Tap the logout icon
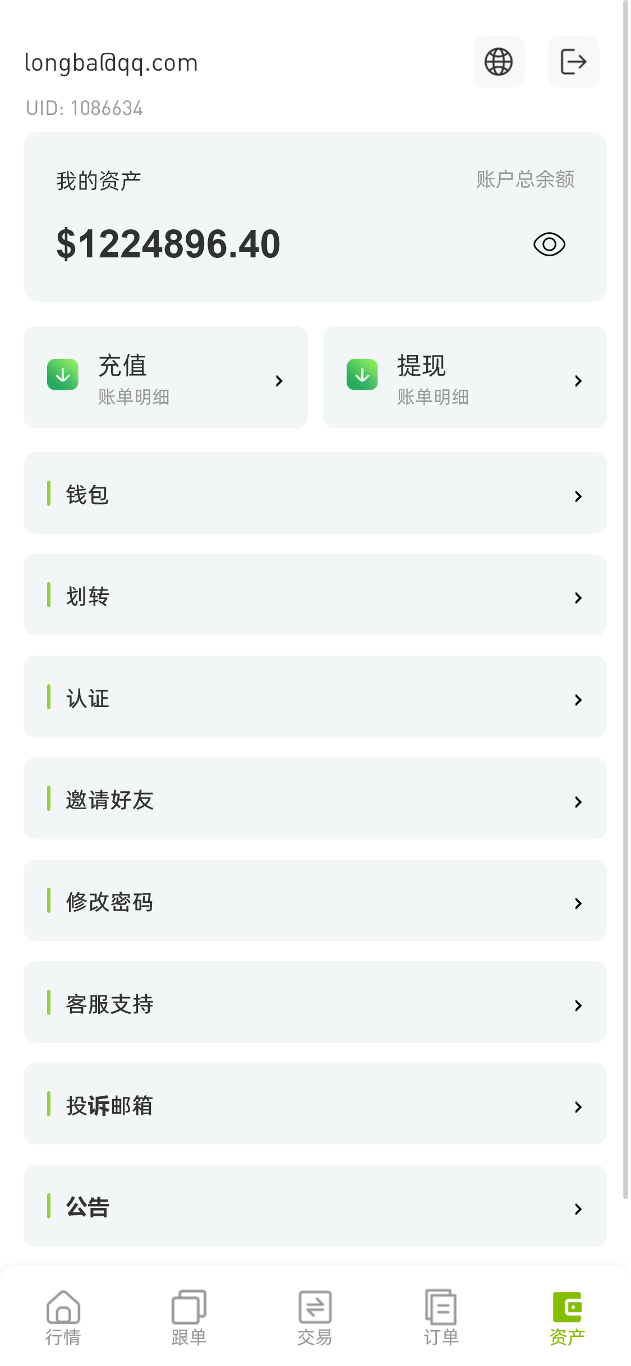631x1366 pixels. (573, 62)
